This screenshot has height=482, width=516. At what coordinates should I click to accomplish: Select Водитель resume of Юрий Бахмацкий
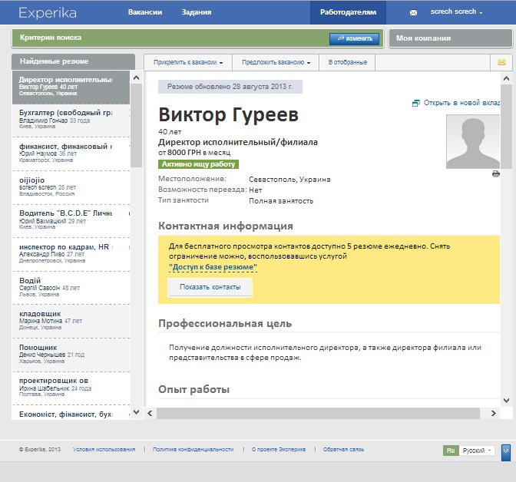[x=71, y=221]
